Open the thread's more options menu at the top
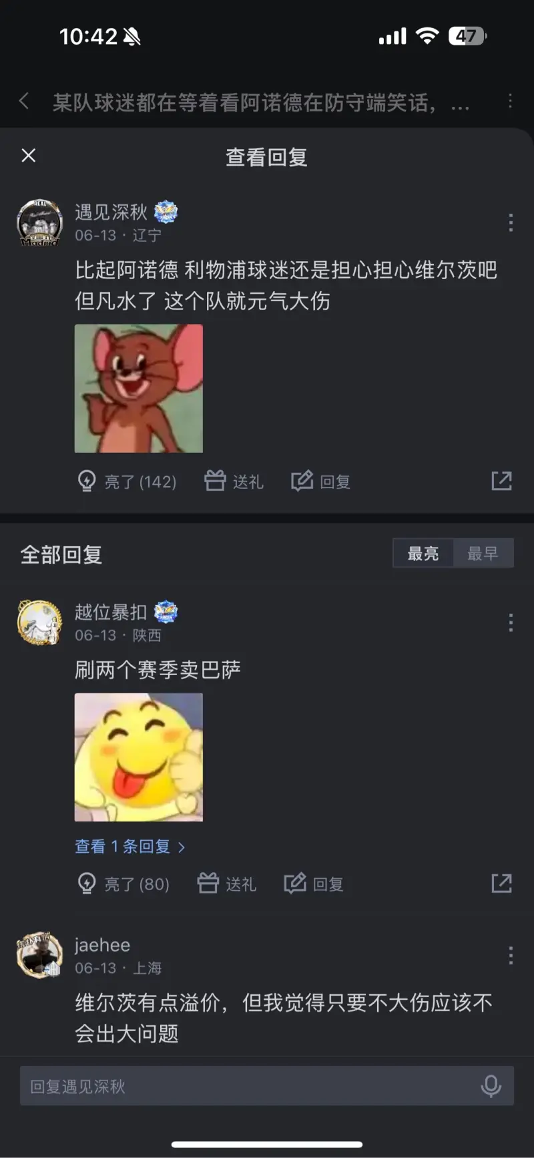This screenshot has height=1158, width=534. click(510, 101)
